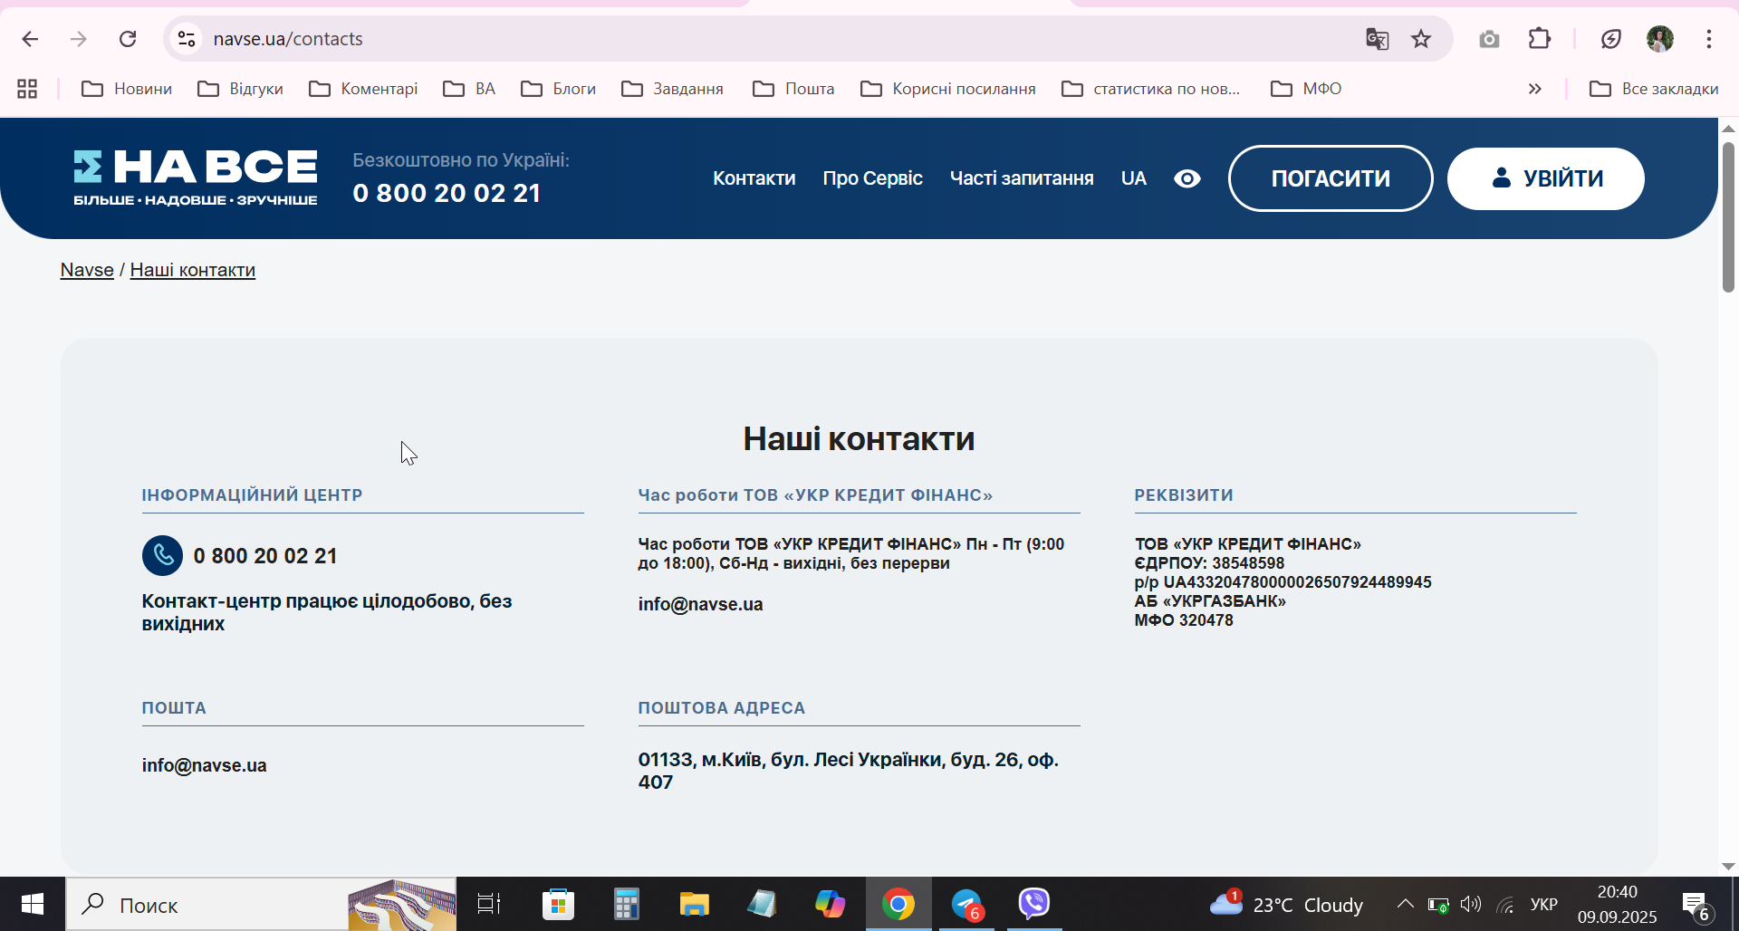Open Task View on the taskbar
Viewport: 1739px width, 931px height.
489,904
